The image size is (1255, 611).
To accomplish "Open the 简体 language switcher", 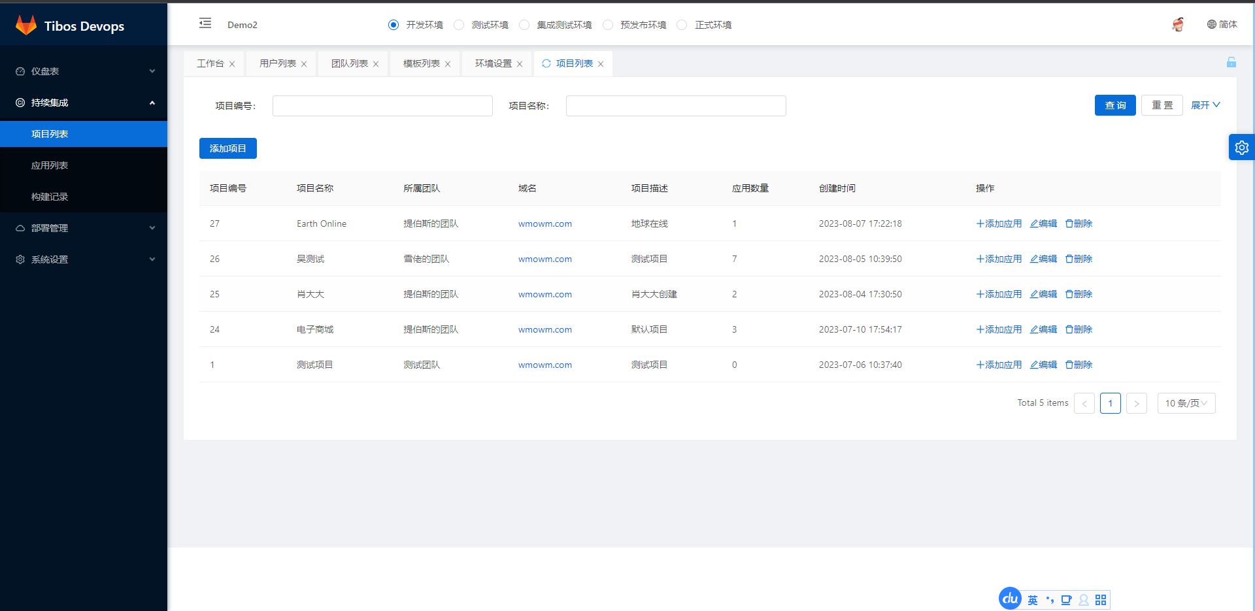I will tap(1222, 24).
